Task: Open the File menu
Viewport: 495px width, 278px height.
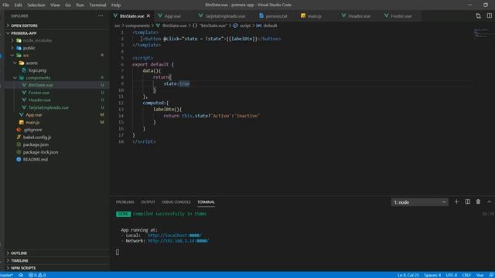Action: coord(5,5)
